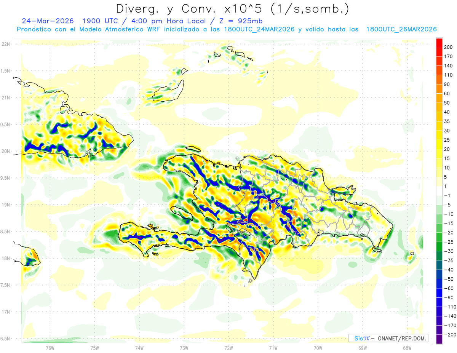This screenshot has width=457, height=353.
Task: Click the 22N latitude axis label
Action: click(5, 44)
